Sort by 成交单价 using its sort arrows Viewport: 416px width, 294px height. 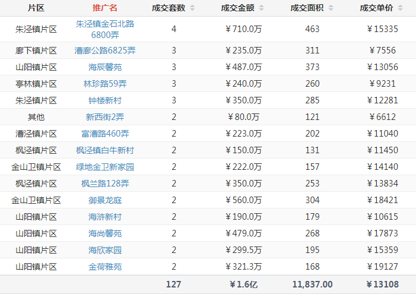pos(401,8)
